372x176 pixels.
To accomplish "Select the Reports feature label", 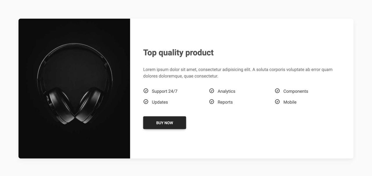I will point(225,102).
